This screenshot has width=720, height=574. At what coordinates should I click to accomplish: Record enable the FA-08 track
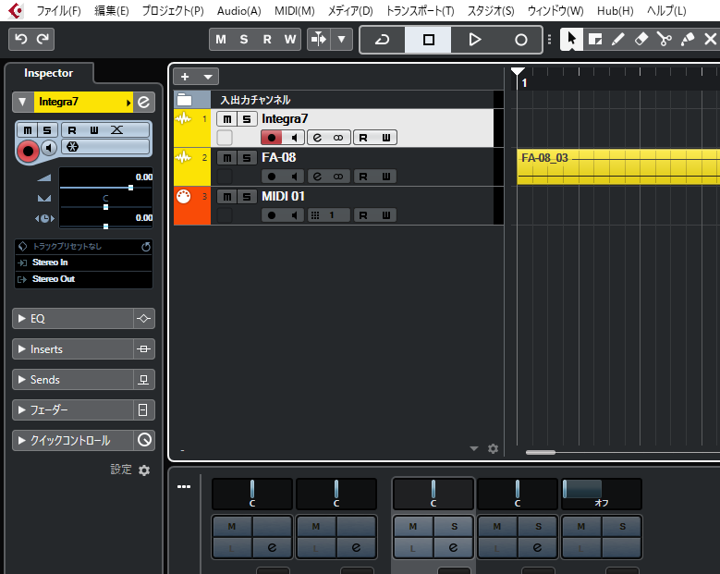[272, 177]
